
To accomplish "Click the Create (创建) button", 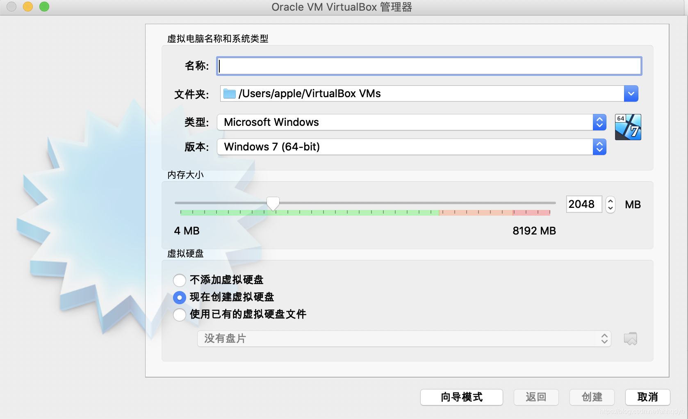I will point(592,397).
